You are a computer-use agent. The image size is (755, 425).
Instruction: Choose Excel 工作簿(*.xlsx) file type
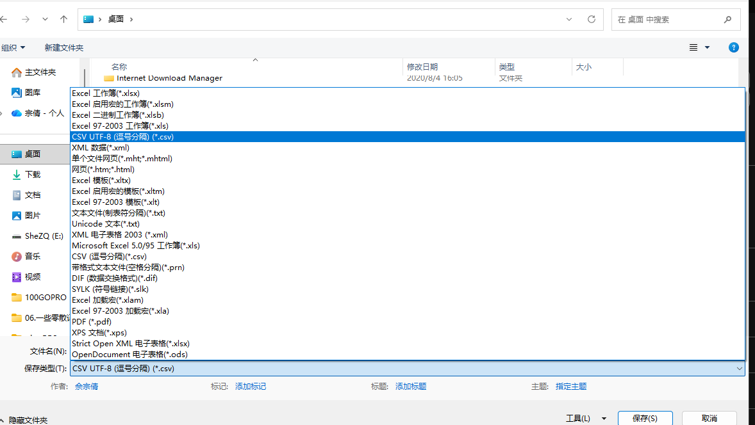click(x=408, y=93)
